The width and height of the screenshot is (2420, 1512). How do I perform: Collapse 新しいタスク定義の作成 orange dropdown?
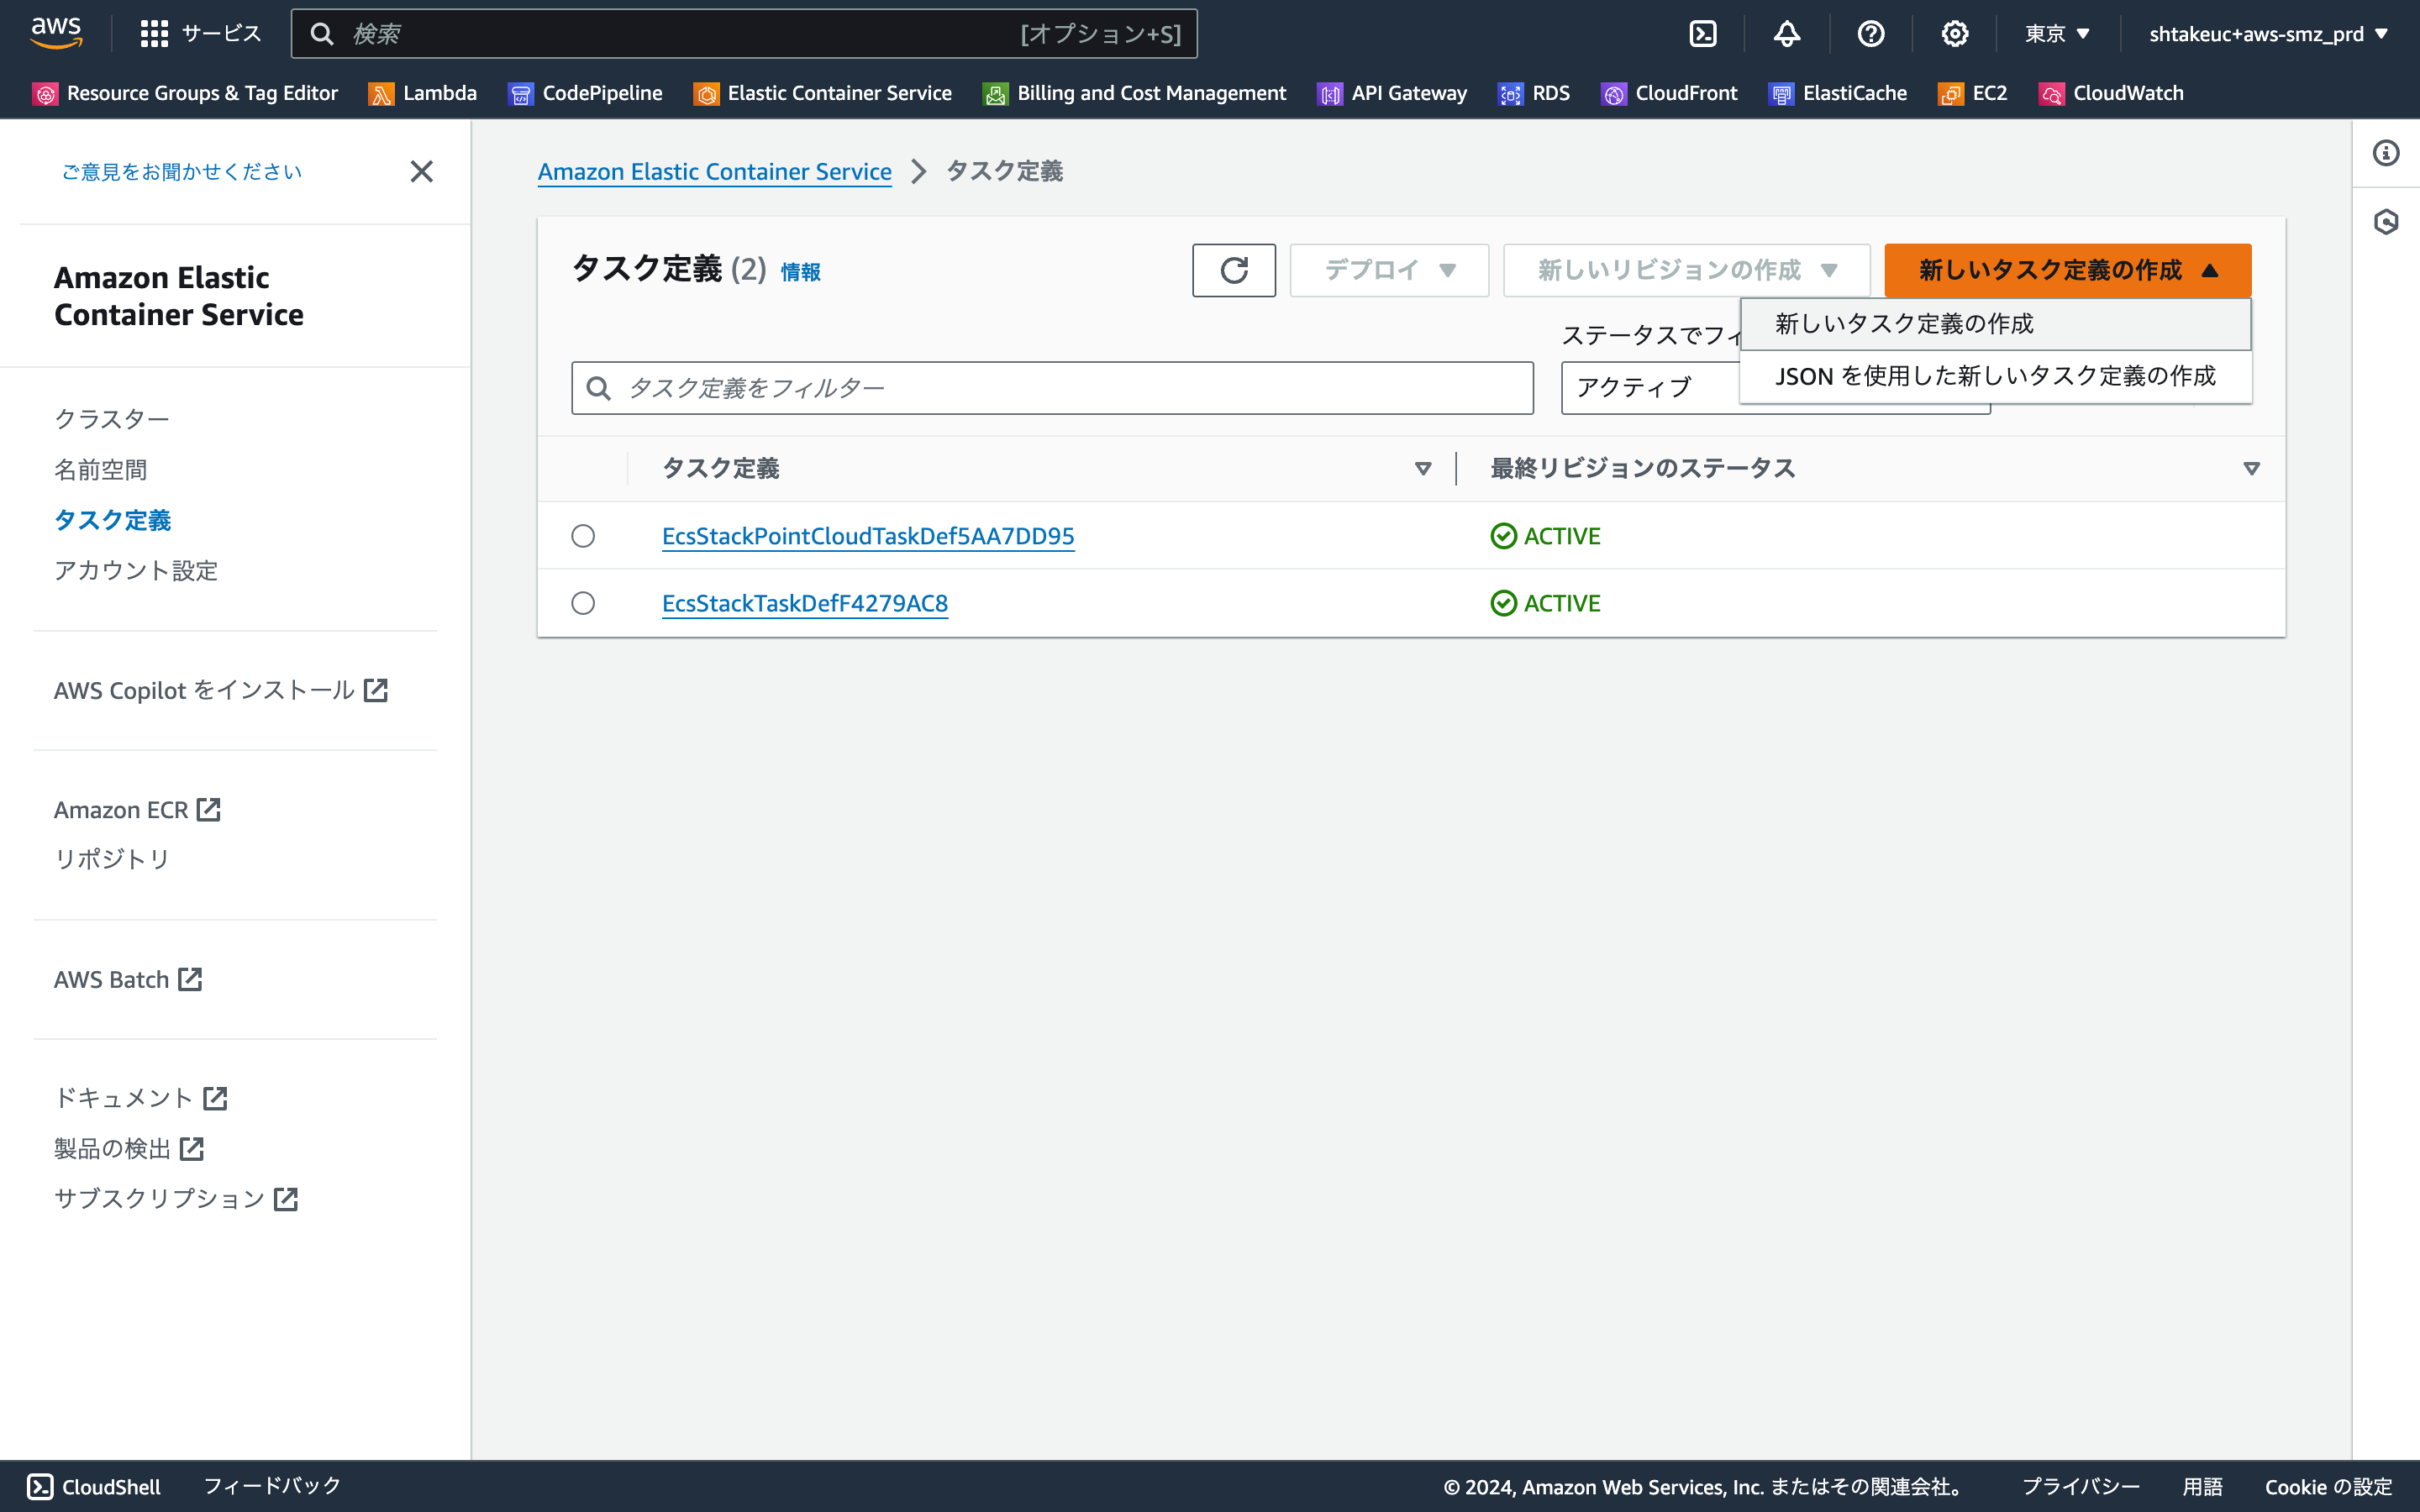coord(2068,270)
